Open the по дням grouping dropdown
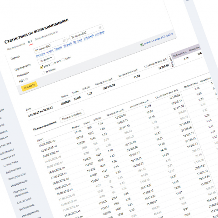This screenshot has width=218, height=218. pyautogui.click(x=46, y=59)
